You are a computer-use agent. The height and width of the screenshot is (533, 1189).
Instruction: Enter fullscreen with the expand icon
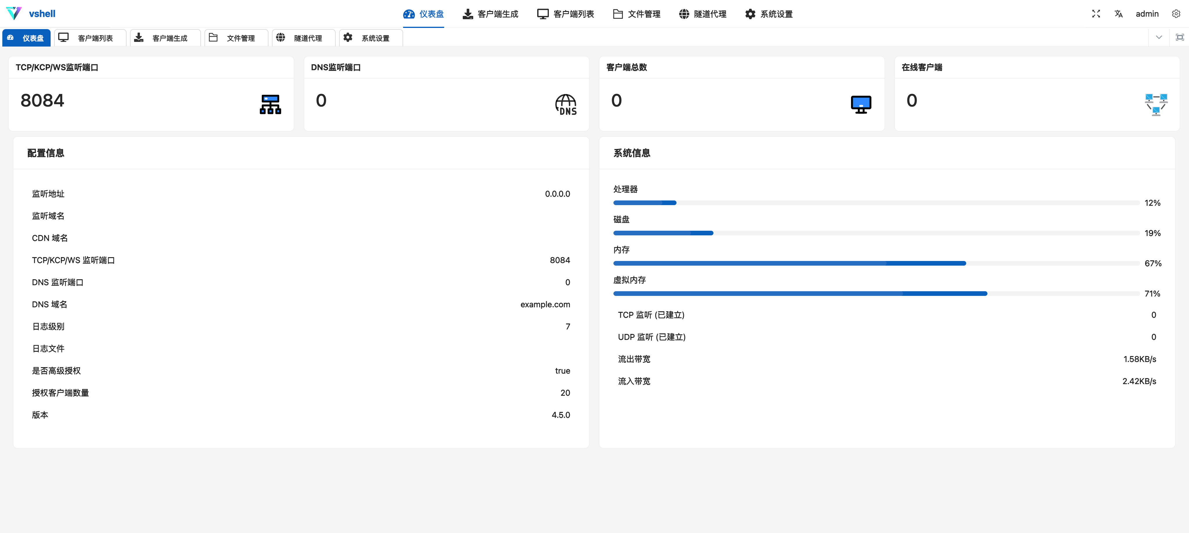click(x=1096, y=14)
